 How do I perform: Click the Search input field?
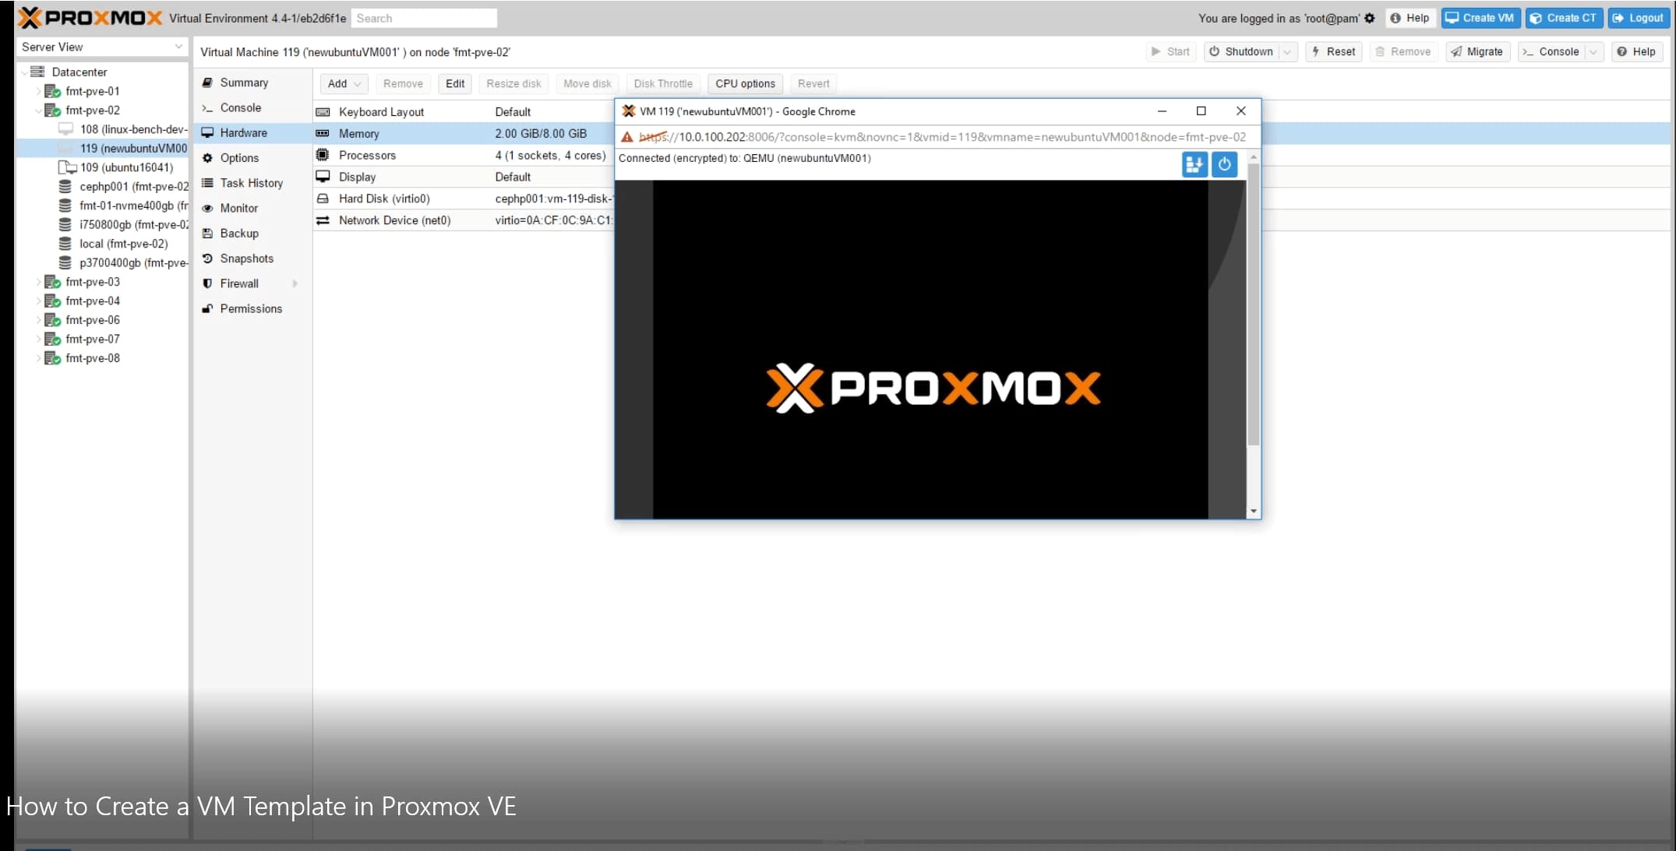425,17
